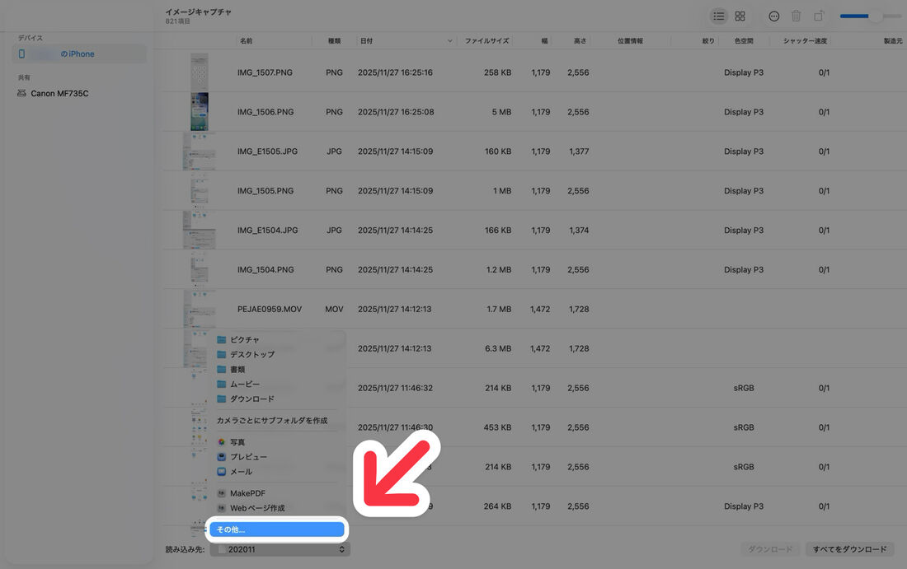Select その他... highlighted menu option
Viewport: 907px width, 569px height.
click(278, 529)
